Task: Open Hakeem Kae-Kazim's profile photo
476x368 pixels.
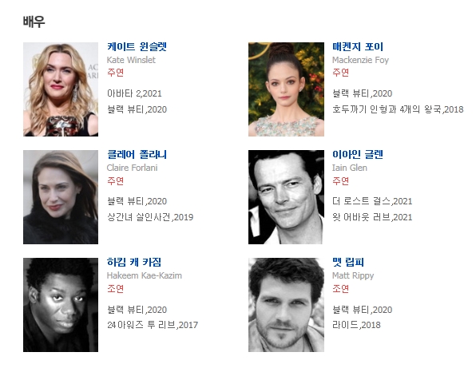Action: tap(61, 305)
